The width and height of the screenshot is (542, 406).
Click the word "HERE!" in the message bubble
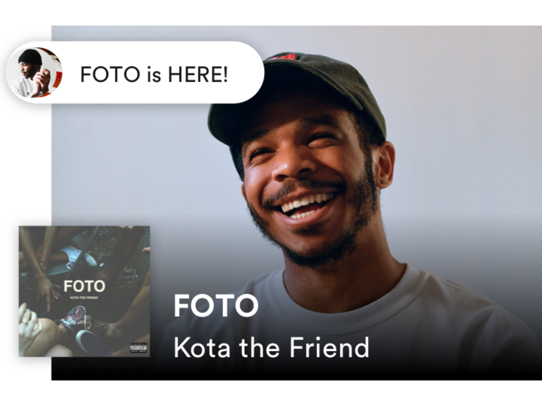(x=198, y=74)
